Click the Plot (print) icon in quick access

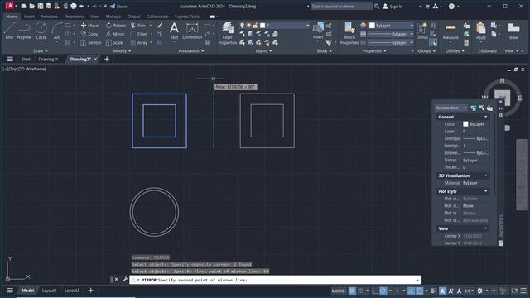coord(74,6)
